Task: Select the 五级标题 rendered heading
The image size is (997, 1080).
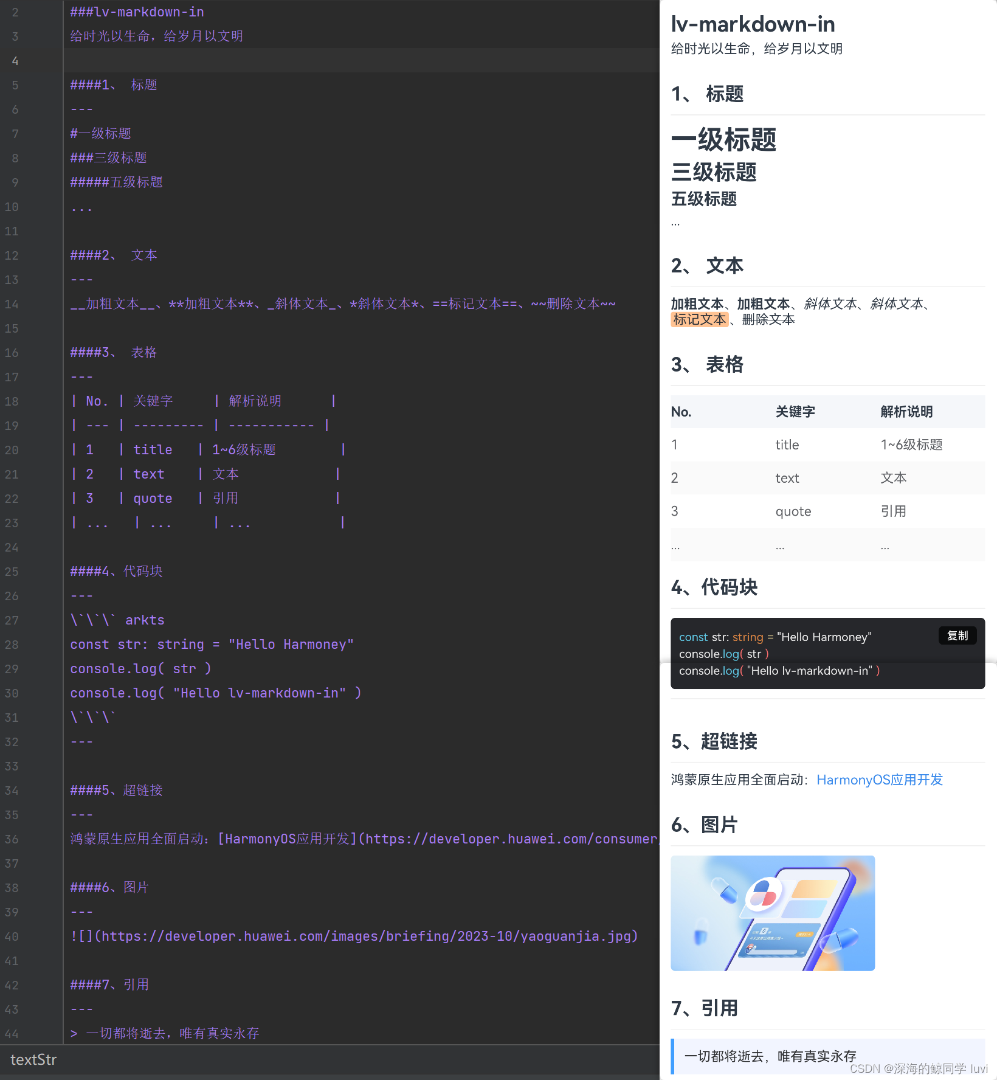Action: [703, 199]
